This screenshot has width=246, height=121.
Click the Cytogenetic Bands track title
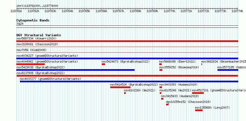click(x=33, y=20)
